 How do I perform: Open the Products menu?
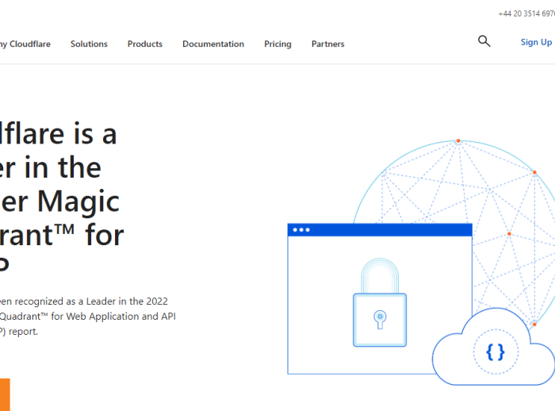click(145, 44)
